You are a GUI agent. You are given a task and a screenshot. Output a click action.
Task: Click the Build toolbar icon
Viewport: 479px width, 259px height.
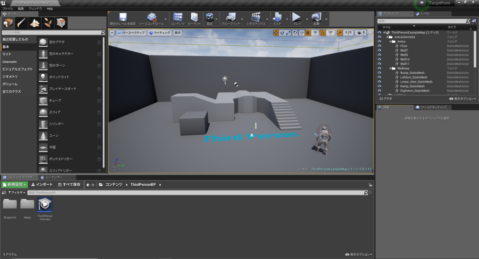pos(277,17)
